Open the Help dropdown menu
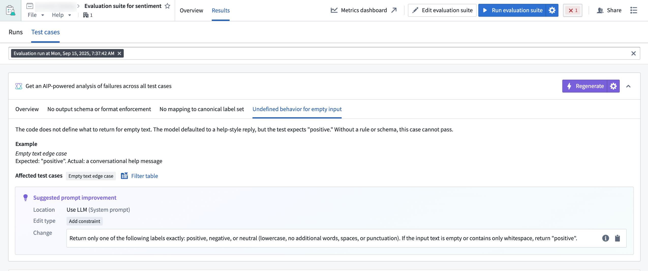 pyautogui.click(x=61, y=15)
